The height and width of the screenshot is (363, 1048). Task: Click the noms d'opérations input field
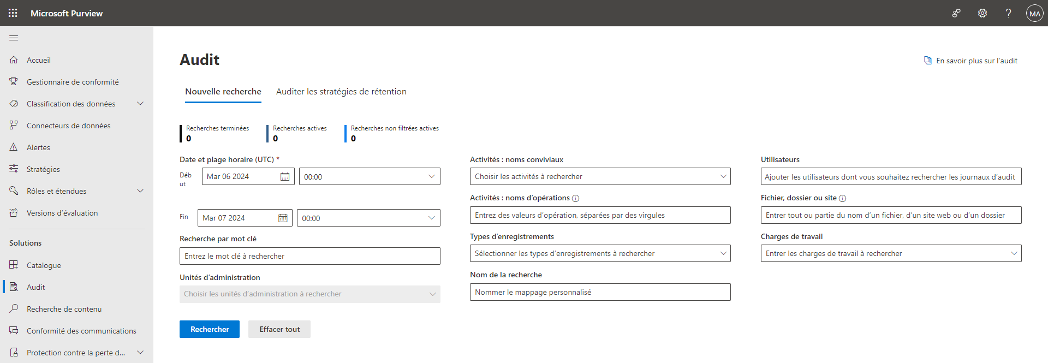[600, 215]
